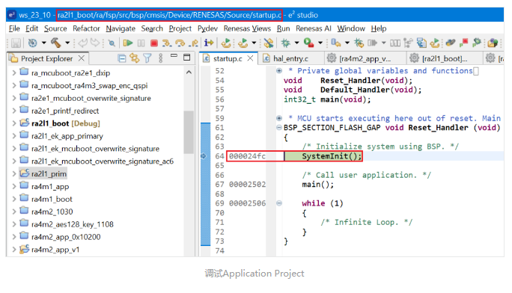
Task: Click the Step Return icon
Action: point(194,43)
